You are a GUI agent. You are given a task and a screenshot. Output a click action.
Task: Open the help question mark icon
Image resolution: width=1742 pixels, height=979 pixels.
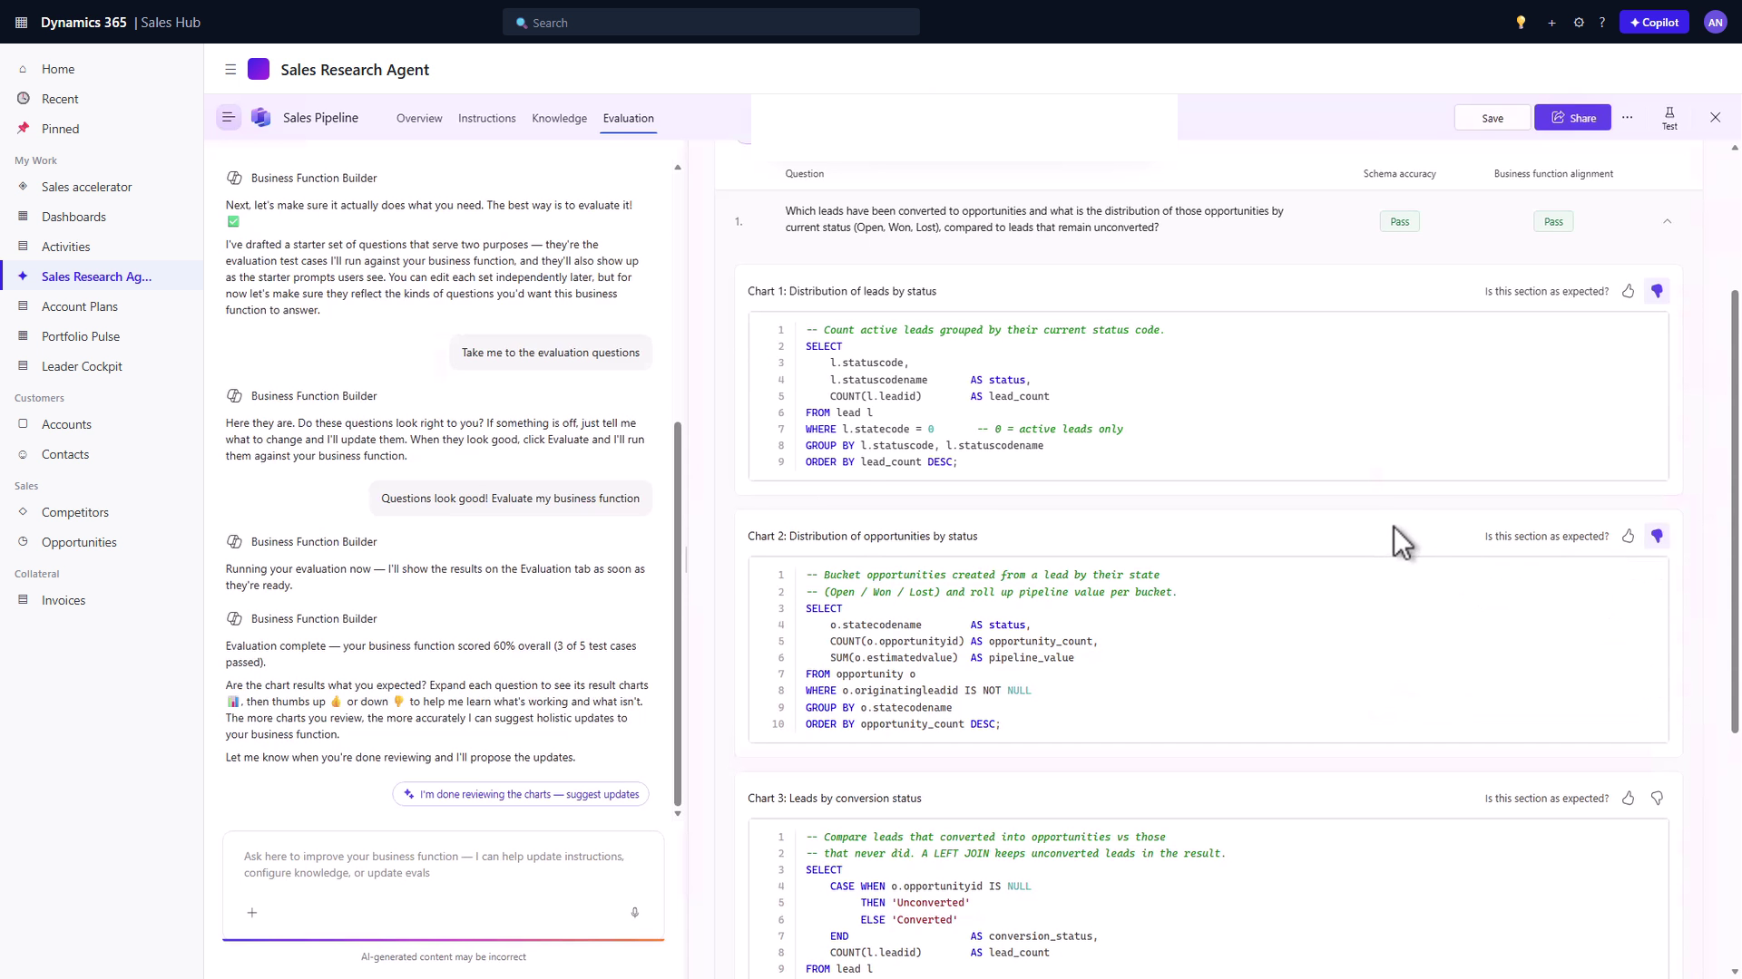[x=1602, y=23]
